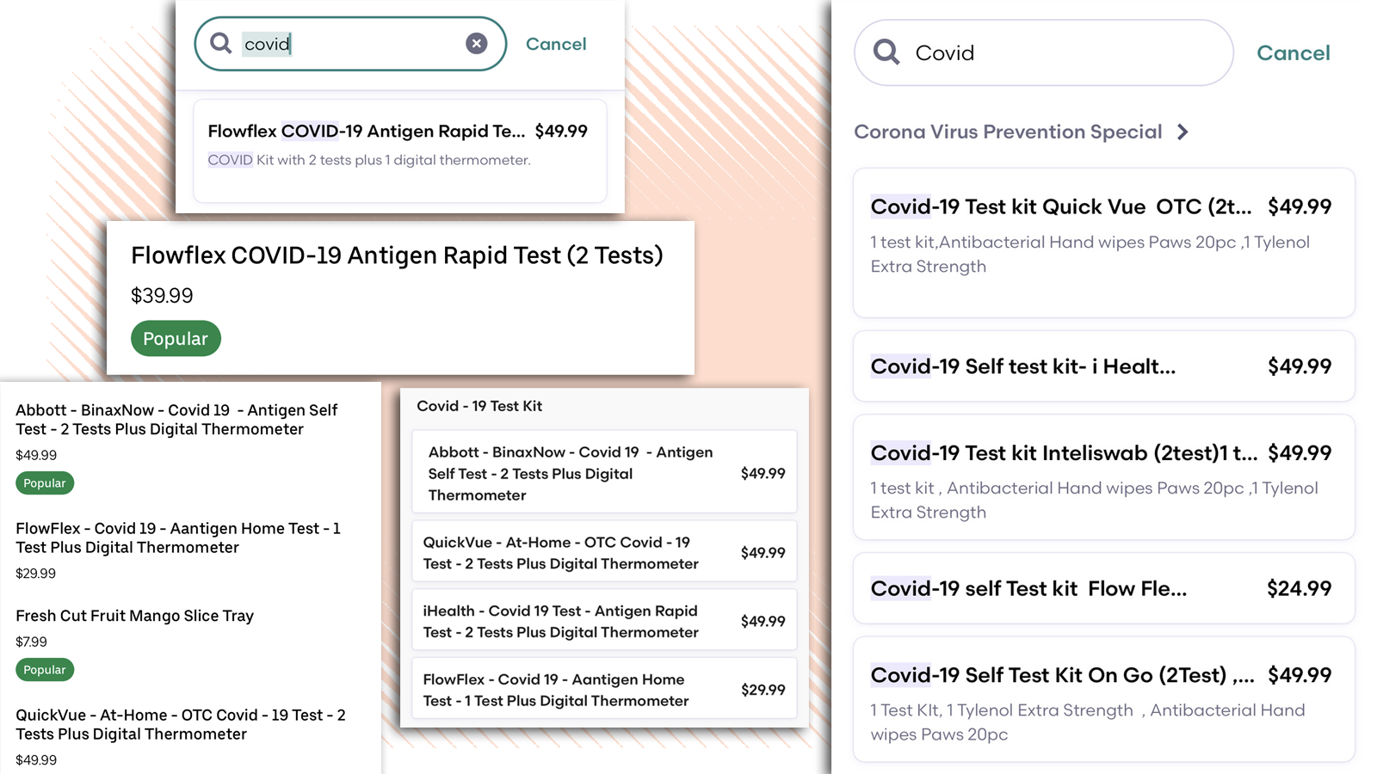
Task: Choose the Covid-19 self Test kit Flow Flex $24.99
Action: (1103, 588)
